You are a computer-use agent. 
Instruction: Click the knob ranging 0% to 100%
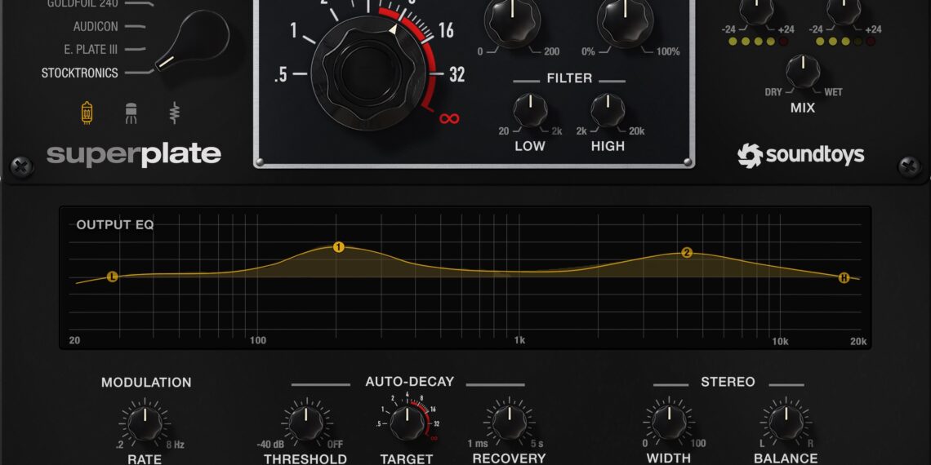[x=626, y=20]
